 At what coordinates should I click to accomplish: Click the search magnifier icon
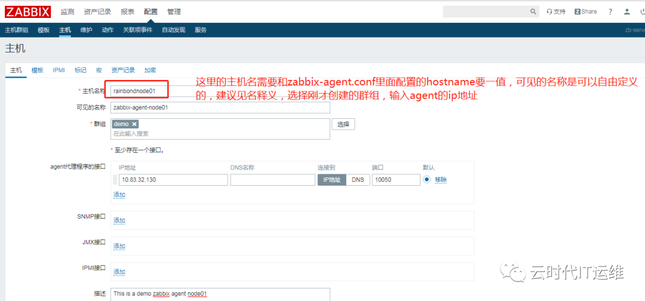coord(533,11)
